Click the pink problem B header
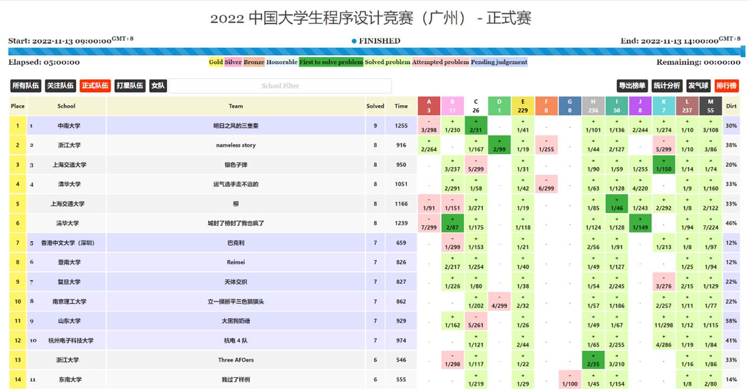This screenshot has height=389, width=749. tap(452, 106)
